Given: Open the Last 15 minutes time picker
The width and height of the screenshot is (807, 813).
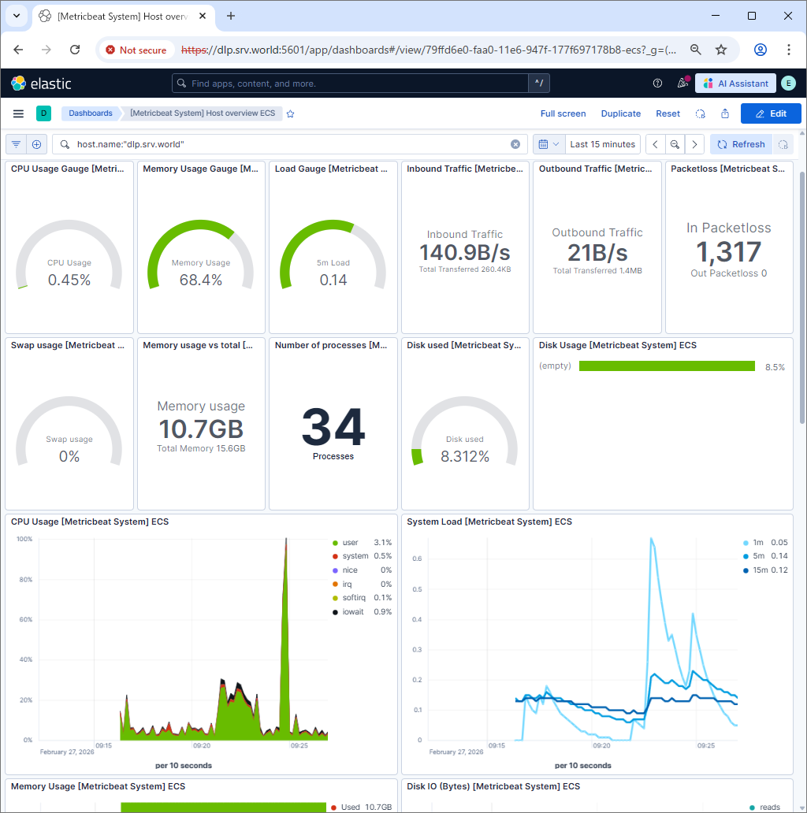Looking at the screenshot, I should point(603,144).
